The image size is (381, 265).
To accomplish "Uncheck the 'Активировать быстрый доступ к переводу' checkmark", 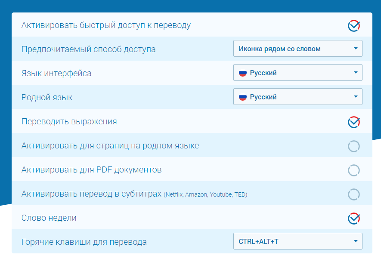I will point(353,26).
